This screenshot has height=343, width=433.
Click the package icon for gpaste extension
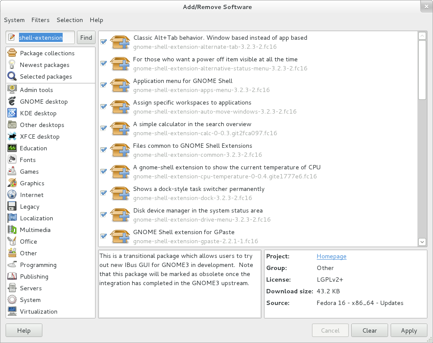point(120,236)
